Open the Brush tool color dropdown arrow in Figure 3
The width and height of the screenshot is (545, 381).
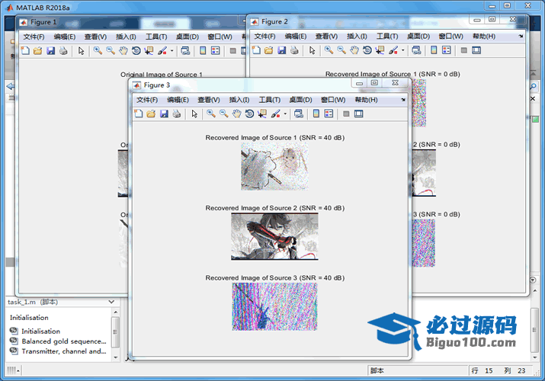pyautogui.click(x=285, y=114)
